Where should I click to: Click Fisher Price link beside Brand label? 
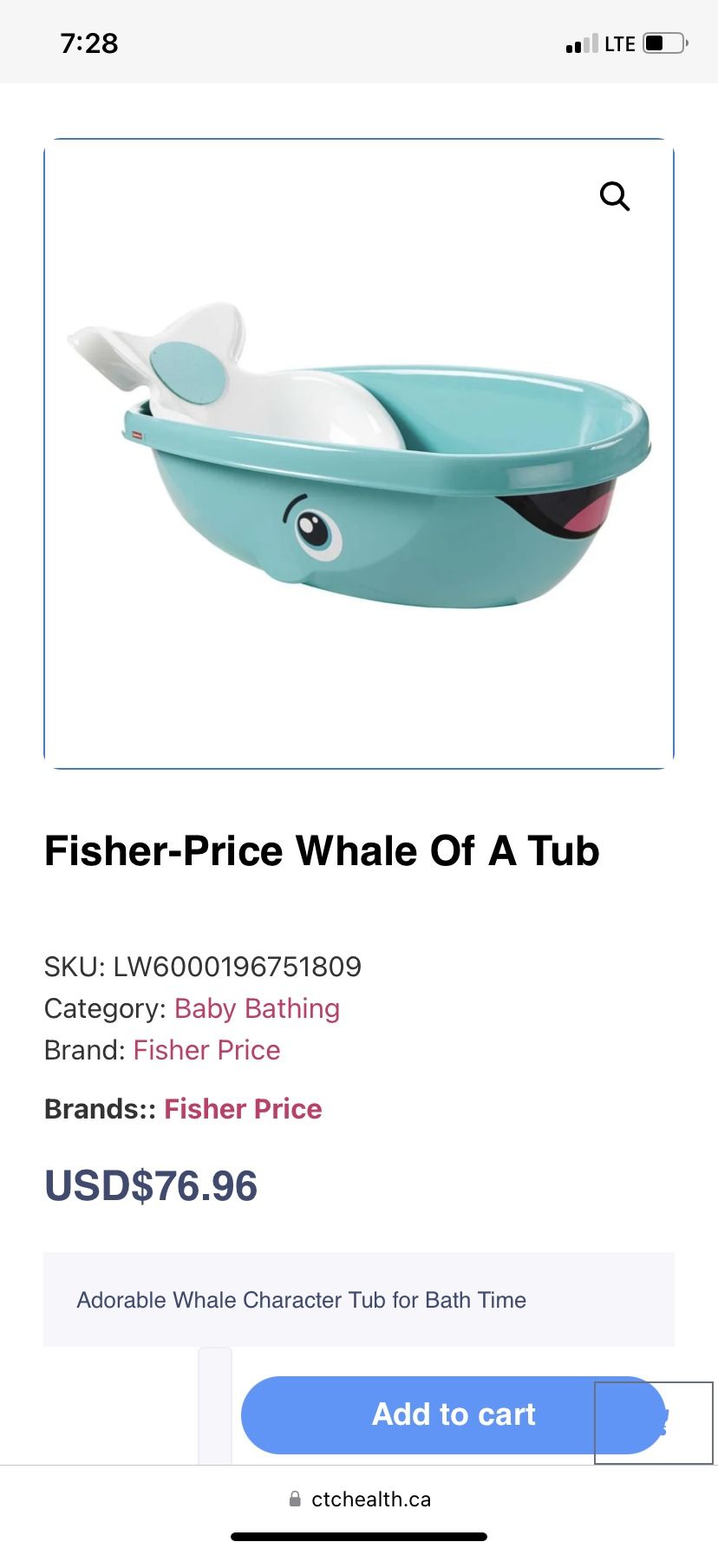pyautogui.click(x=206, y=1050)
